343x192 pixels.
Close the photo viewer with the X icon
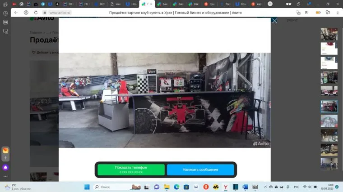(274, 21)
